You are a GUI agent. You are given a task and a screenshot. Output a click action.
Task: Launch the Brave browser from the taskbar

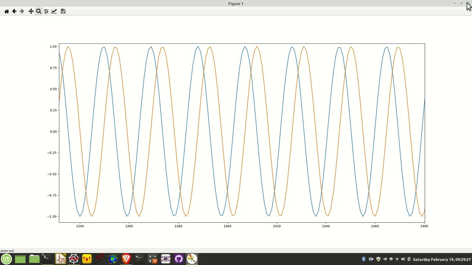[x=126, y=259]
